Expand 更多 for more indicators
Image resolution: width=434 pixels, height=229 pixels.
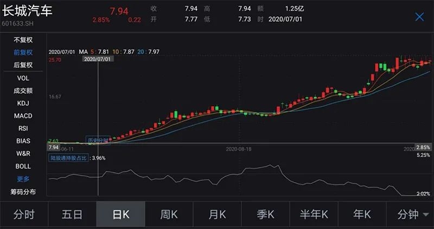[23, 179]
